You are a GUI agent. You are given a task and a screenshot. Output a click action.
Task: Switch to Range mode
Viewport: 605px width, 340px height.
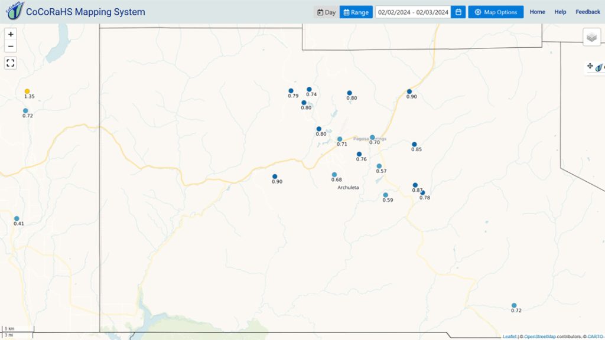356,12
